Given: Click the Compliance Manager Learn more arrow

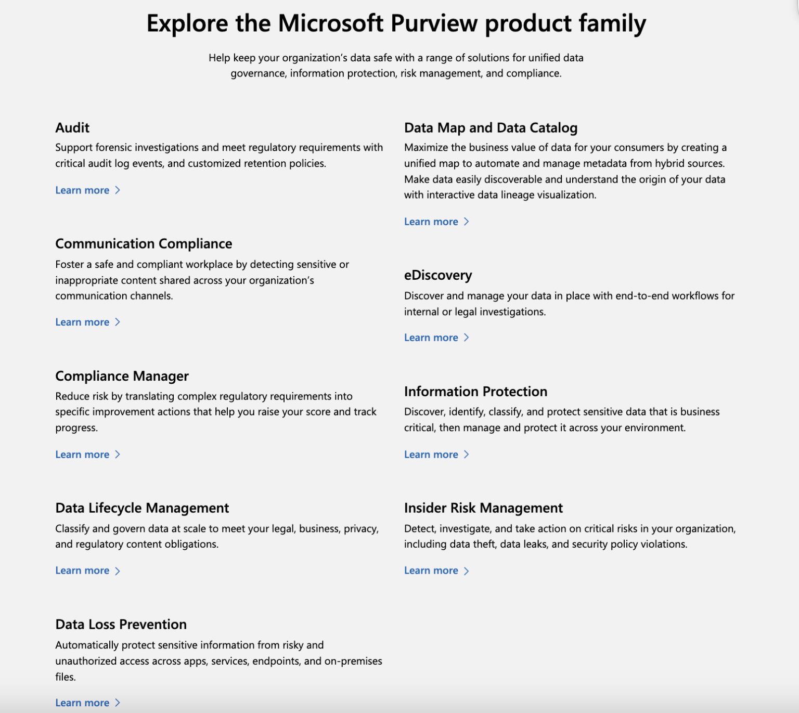Looking at the screenshot, I should pyautogui.click(x=118, y=455).
